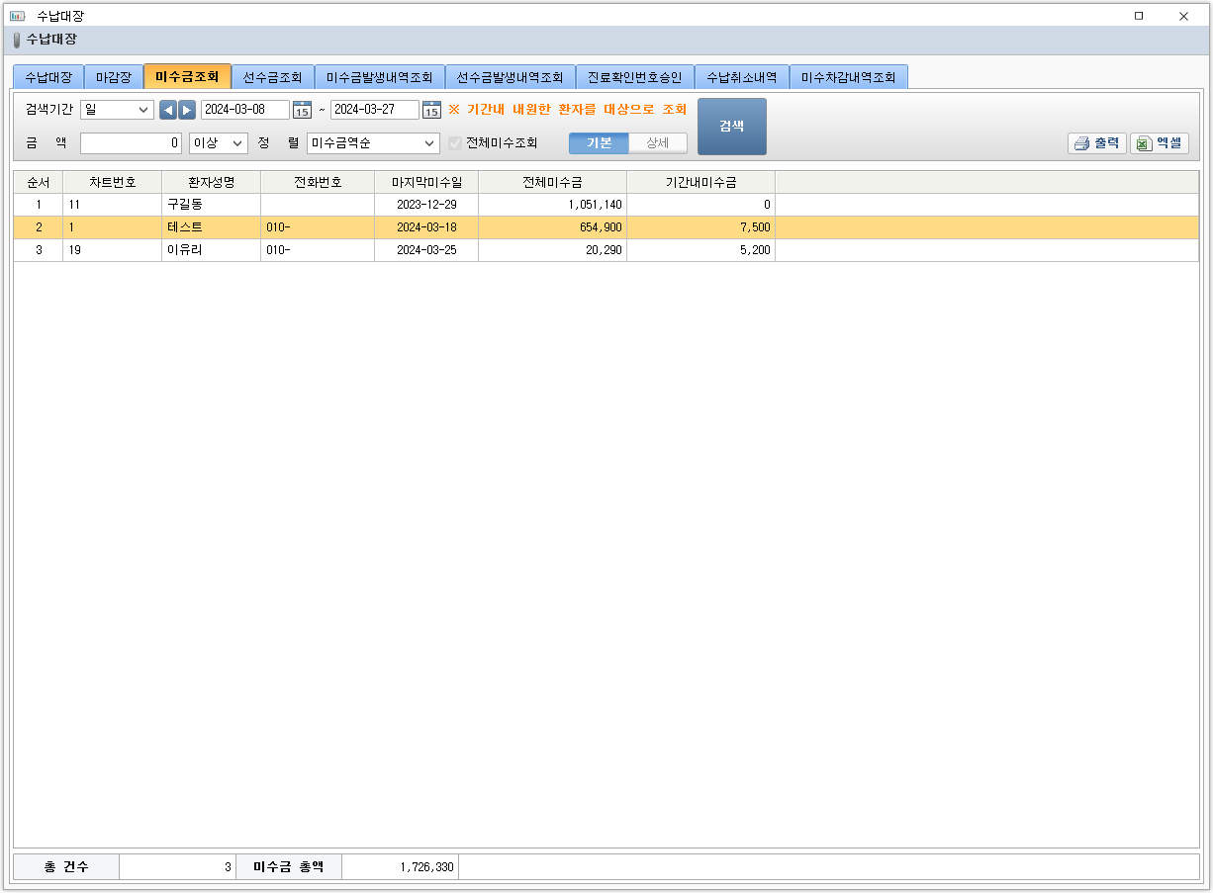Expand the 검색기간 unit dropdown
The width and height of the screenshot is (1213, 893).
pyautogui.click(x=117, y=110)
